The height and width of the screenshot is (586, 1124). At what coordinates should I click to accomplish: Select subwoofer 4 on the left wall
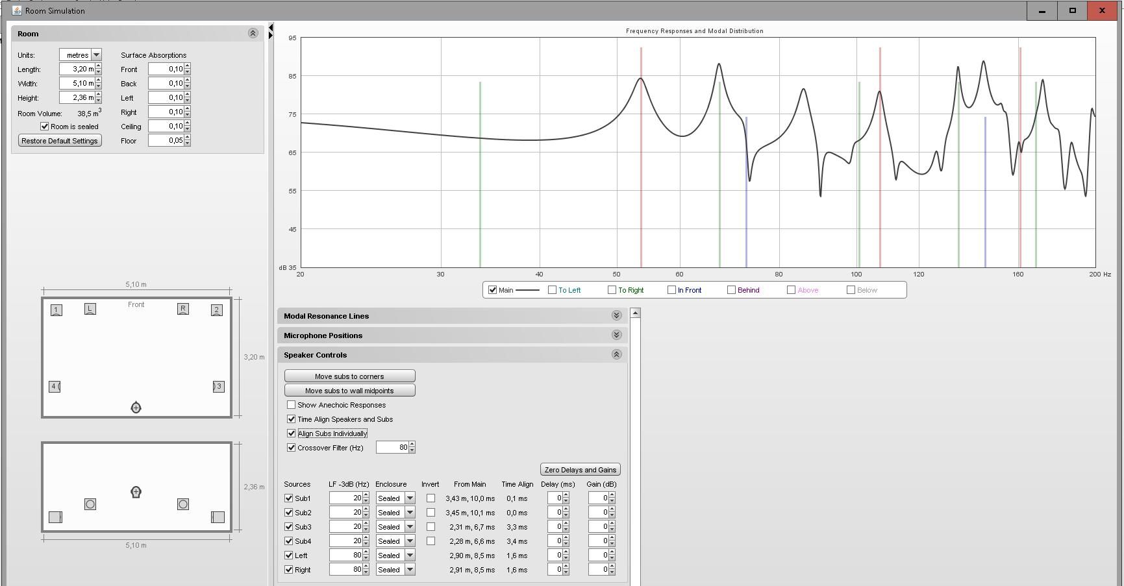(x=55, y=387)
